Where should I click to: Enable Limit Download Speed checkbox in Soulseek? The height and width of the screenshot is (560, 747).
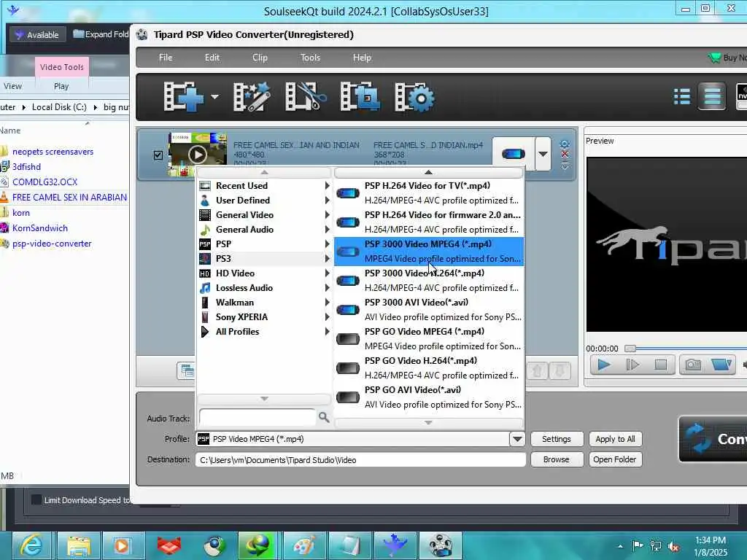pos(36,499)
